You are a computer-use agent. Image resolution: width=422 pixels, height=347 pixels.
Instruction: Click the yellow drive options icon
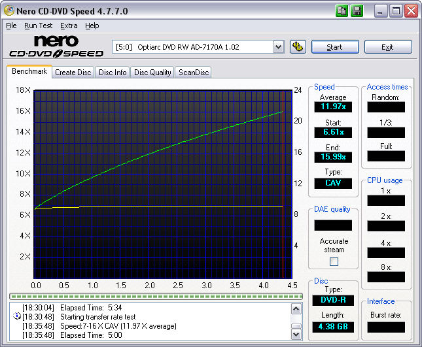(298, 47)
